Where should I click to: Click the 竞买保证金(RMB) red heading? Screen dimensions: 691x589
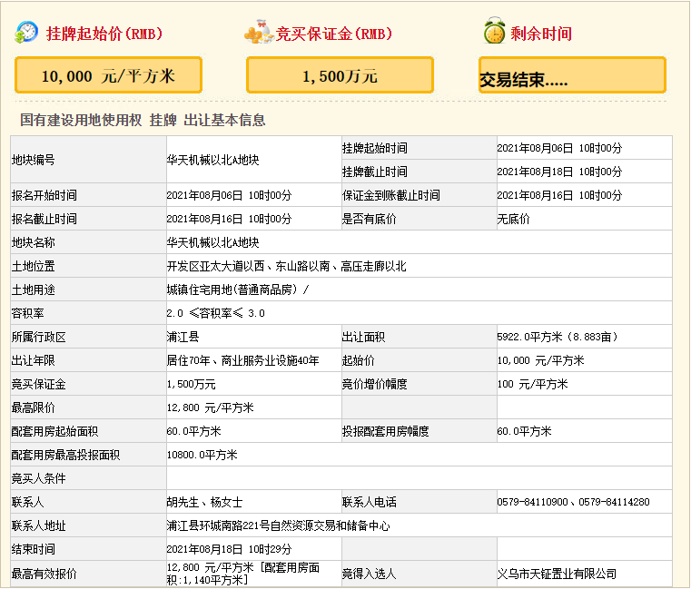point(334,34)
